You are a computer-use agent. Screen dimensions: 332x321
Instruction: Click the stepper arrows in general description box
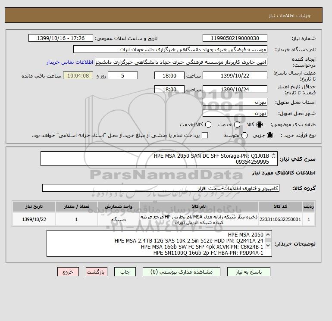click(x=273, y=156)
